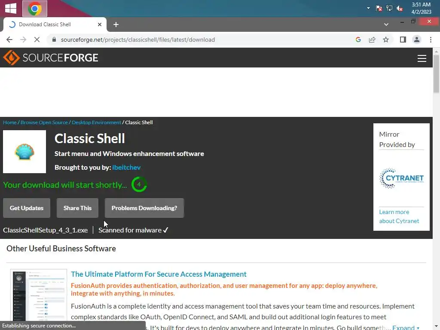
Task: Share this page with the share icon
Action: coord(372,40)
